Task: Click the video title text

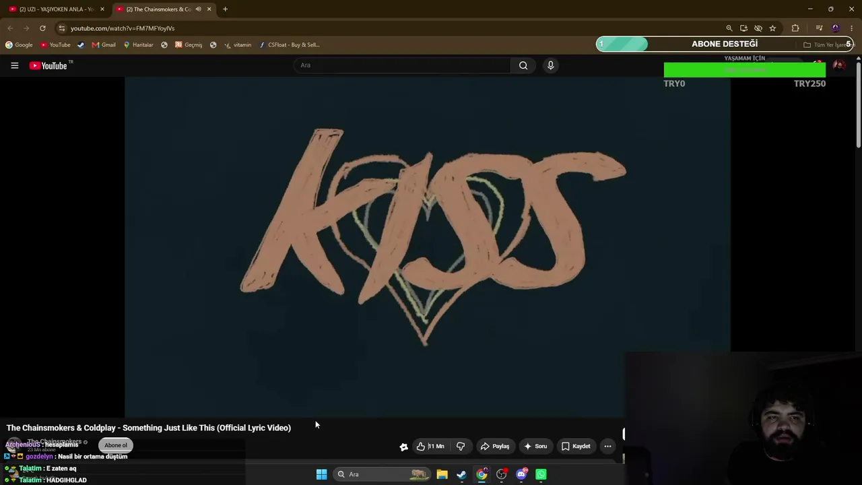Action: 149,428
